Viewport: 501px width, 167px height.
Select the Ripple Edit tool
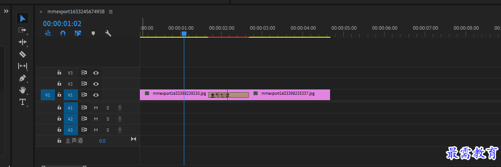pyautogui.click(x=22, y=42)
